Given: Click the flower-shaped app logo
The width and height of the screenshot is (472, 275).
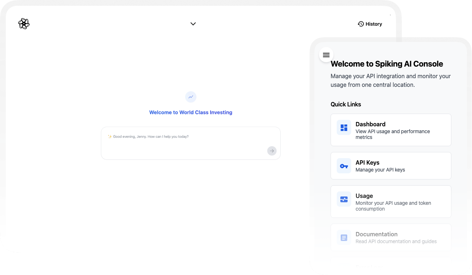Looking at the screenshot, I should pyautogui.click(x=24, y=24).
